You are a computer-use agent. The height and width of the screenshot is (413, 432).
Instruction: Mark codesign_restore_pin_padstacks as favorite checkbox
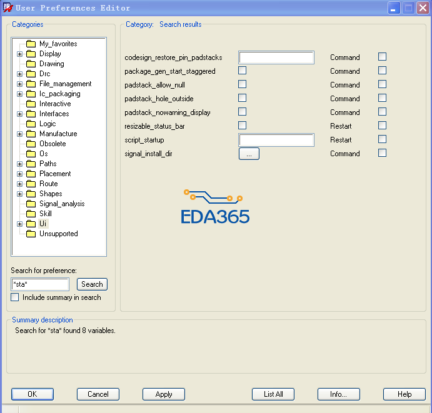[382, 57]
